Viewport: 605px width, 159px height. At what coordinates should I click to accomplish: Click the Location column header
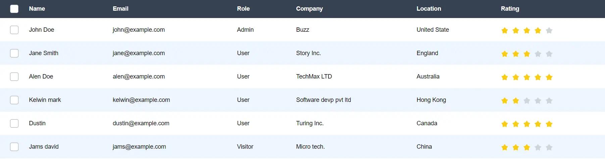429,9
